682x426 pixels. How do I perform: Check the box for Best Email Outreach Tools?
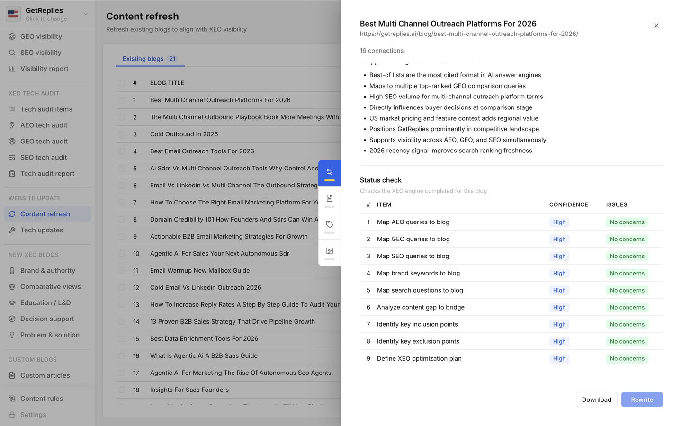tap(122, 151)
